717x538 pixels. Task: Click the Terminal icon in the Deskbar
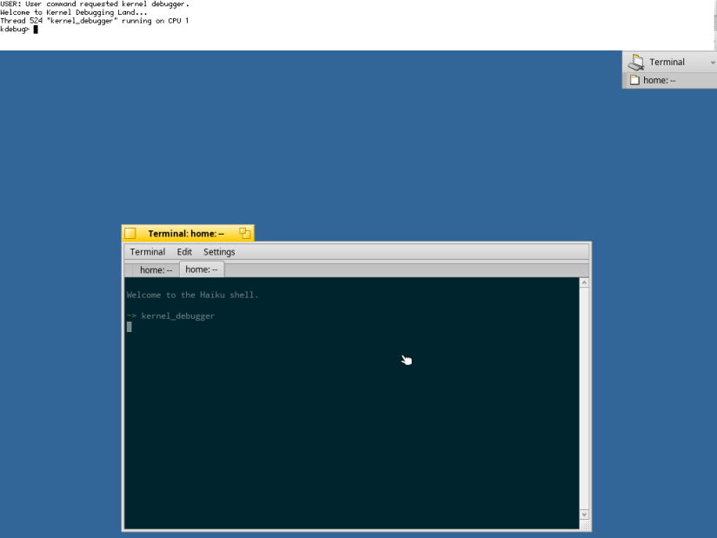[x=635, y=62]
